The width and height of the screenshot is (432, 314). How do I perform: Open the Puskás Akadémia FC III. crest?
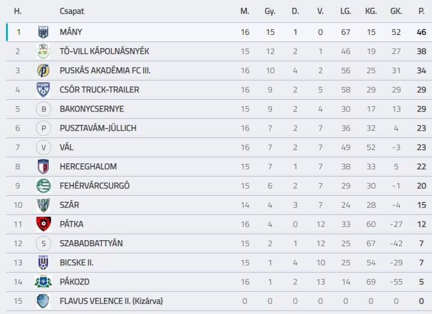point(43,70)
